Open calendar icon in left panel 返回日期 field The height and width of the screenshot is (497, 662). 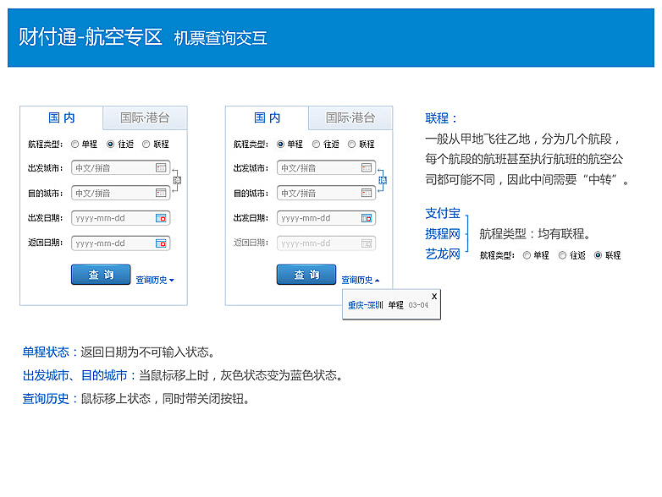coord(161,243)
